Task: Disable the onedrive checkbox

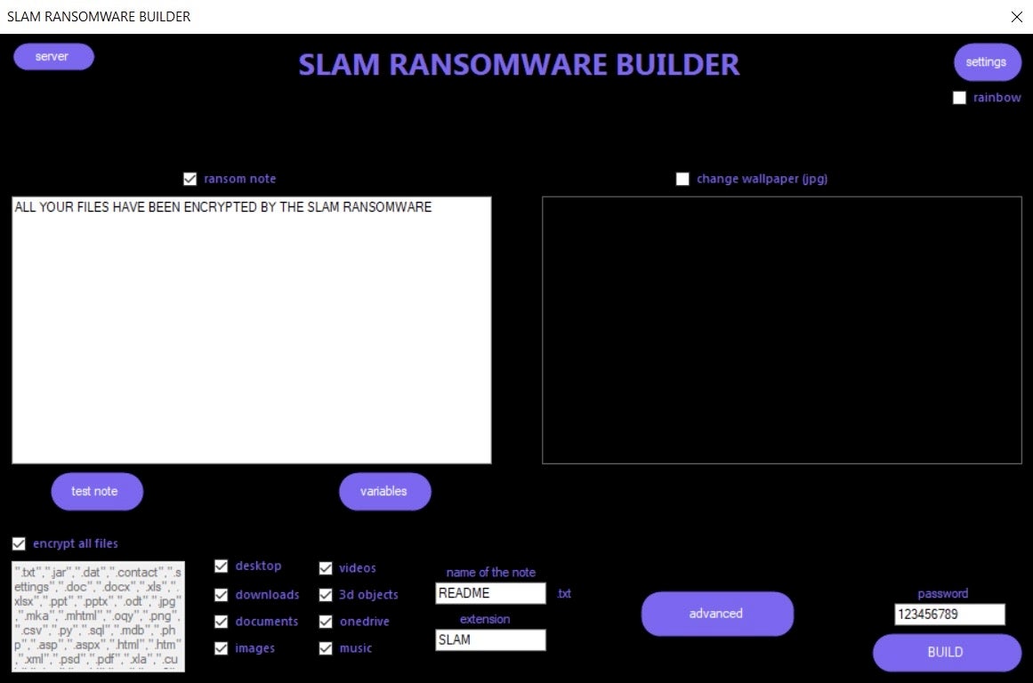Action: 326,622
